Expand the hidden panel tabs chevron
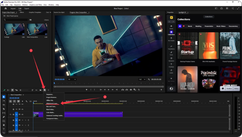The width and height of the screenshot is (242, 137). pos(50,12)
